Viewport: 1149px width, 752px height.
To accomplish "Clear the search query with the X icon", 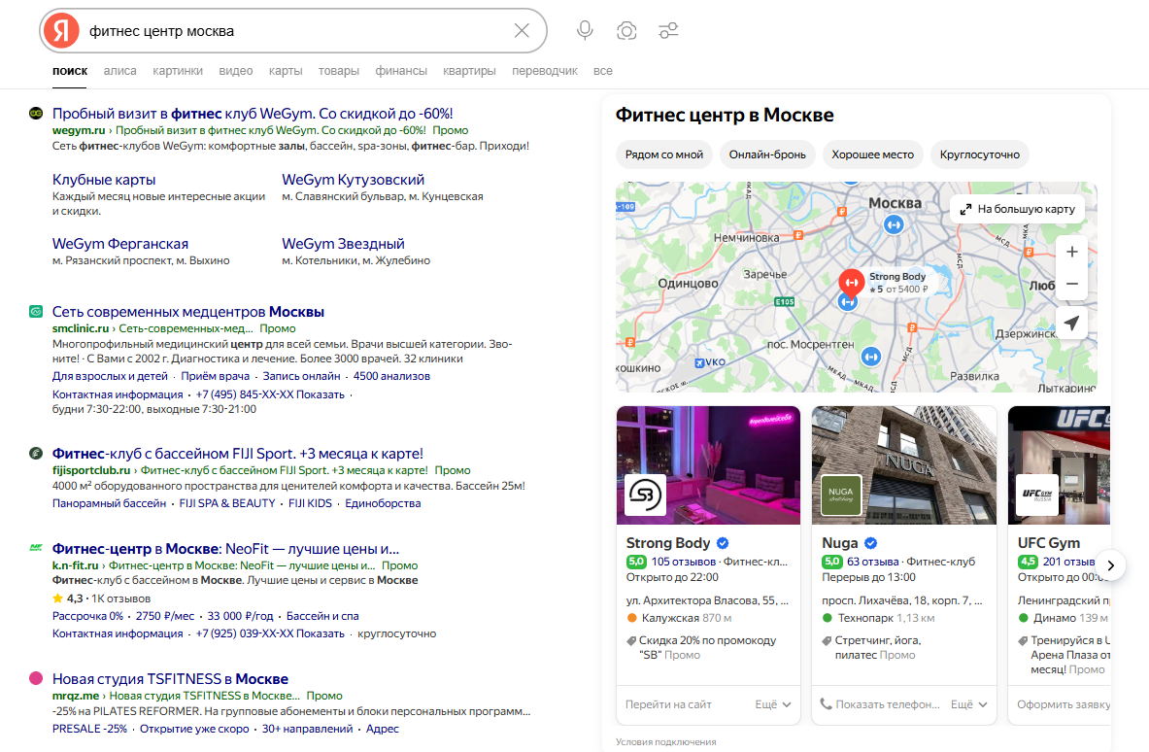I will coord(522,31).
